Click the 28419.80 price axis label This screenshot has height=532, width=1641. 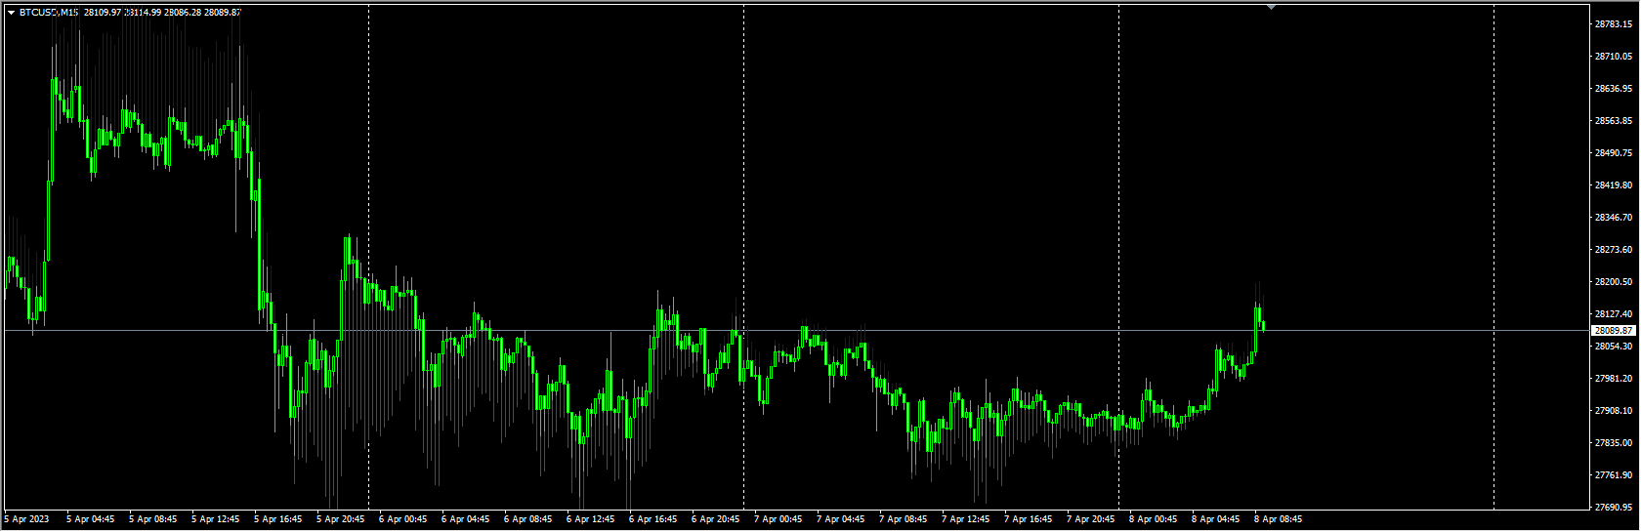click(x=1613, y=185)
